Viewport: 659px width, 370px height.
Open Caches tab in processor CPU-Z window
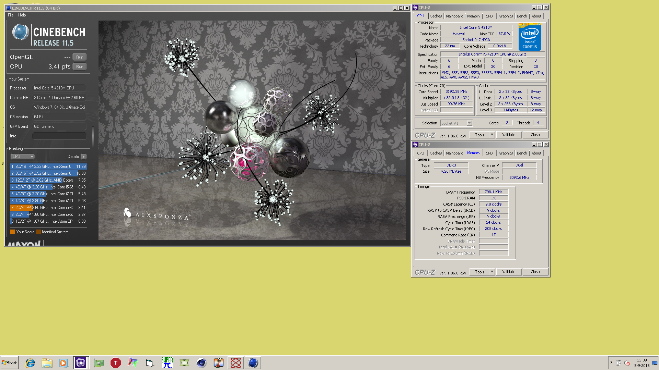pyautogui.click(x=436, y=16)
